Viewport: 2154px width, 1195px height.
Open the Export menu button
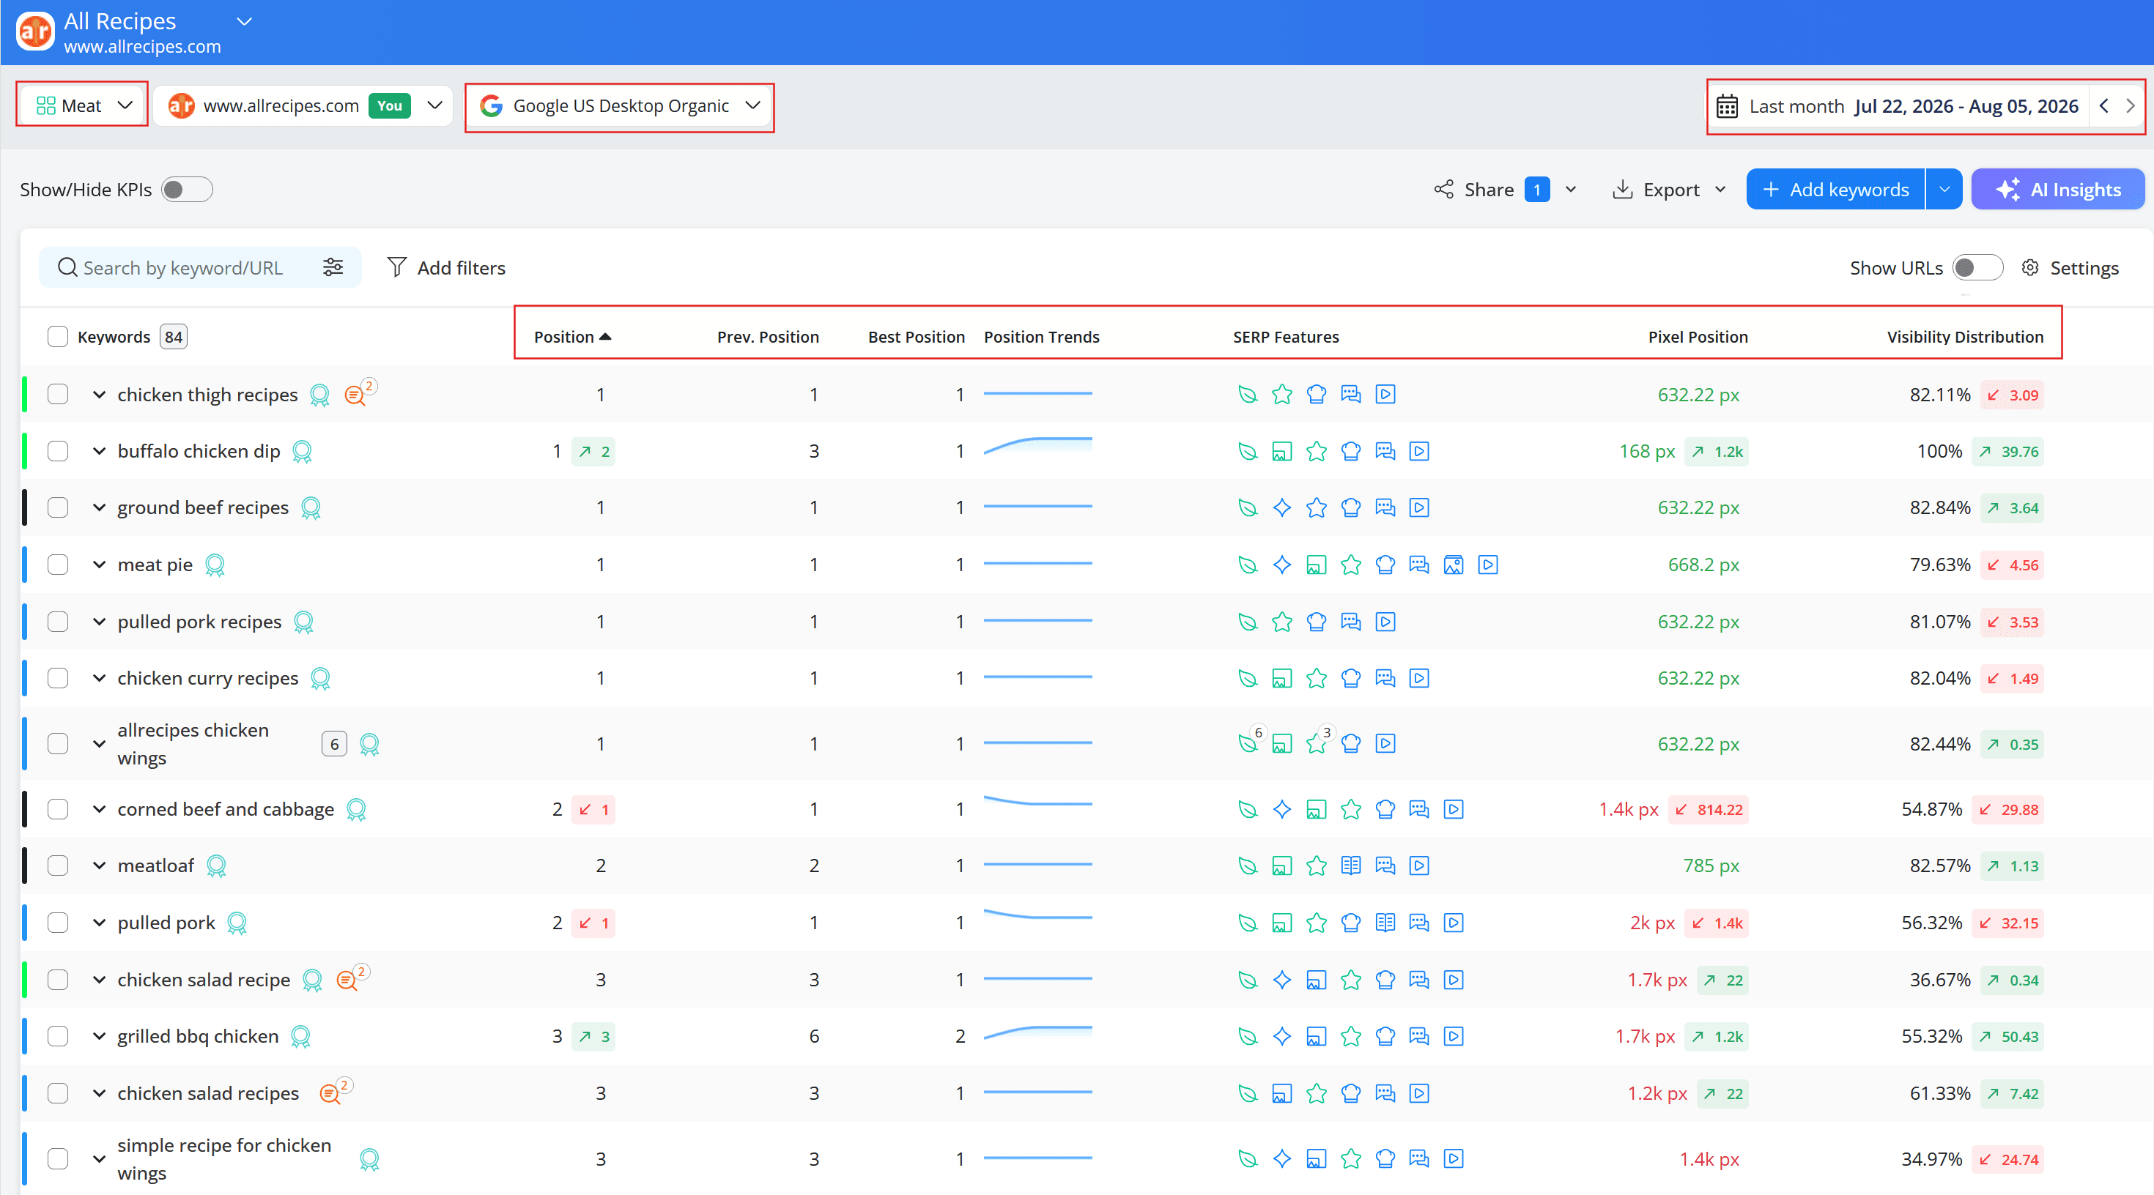[1669, 190]
